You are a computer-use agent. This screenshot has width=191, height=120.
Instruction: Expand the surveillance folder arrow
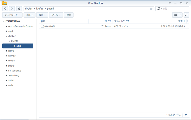pos(7,71)
